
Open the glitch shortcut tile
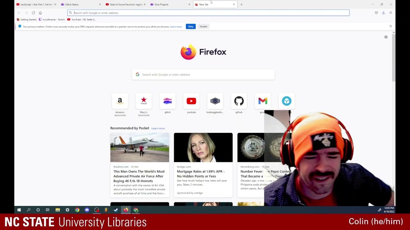168,101
